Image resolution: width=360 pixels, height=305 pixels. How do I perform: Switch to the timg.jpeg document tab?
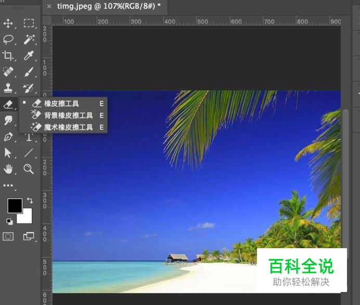pyautogui.click(x=109, y=6)
